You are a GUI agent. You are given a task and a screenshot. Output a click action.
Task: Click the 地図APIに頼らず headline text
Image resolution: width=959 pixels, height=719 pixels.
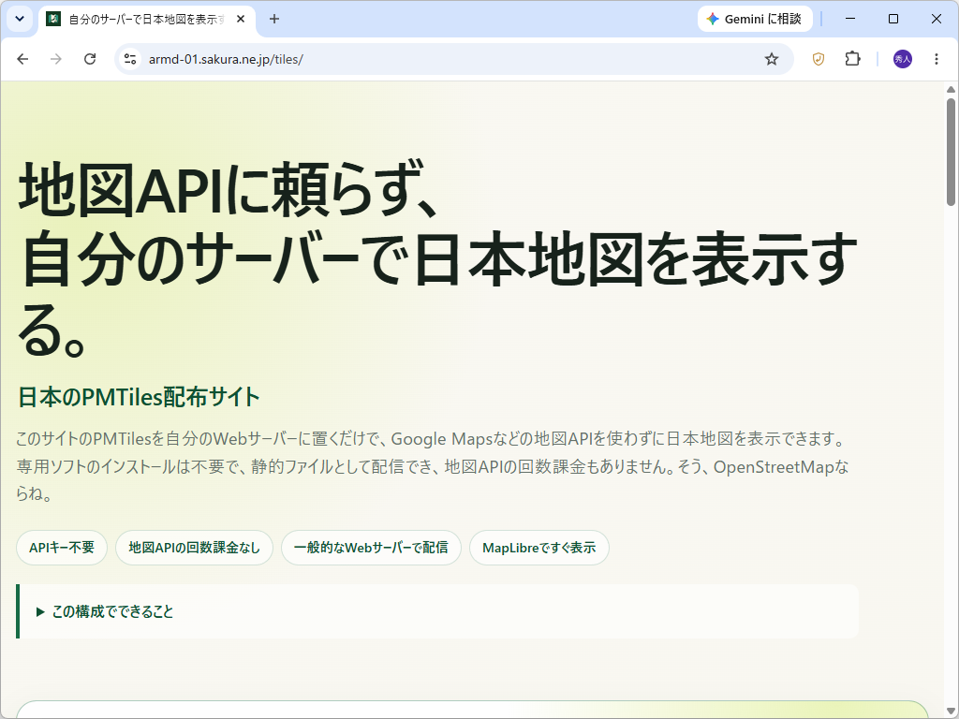pos(228,189)
